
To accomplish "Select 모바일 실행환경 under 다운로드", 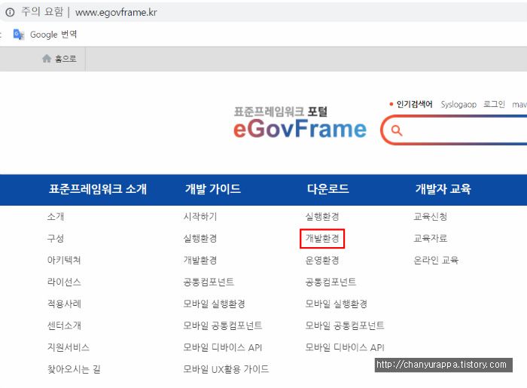I will coord(336,304).
